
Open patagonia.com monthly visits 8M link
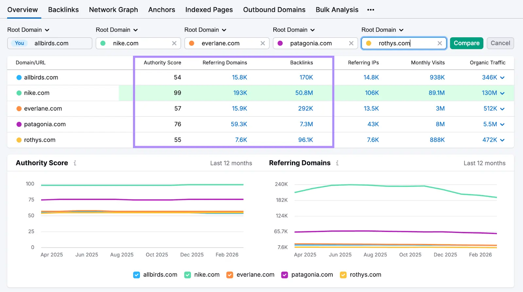point(440,124)
